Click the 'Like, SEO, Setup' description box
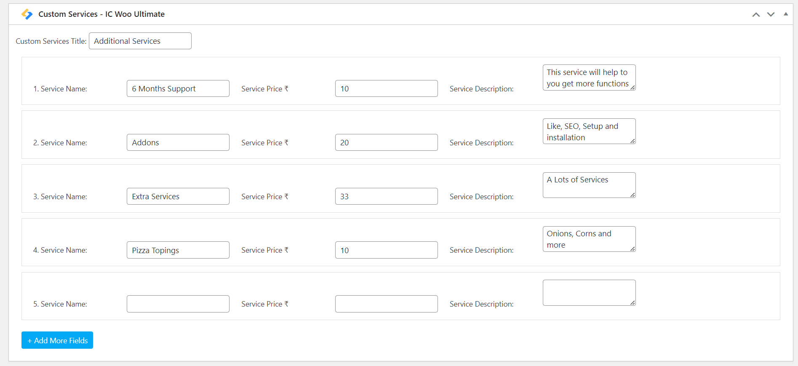Image resolution: width=798 pixels, height=366 pixels. (589, 131)
